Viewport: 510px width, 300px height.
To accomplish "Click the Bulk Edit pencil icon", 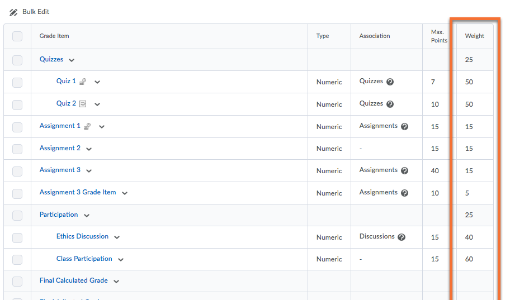I will 13,12.
